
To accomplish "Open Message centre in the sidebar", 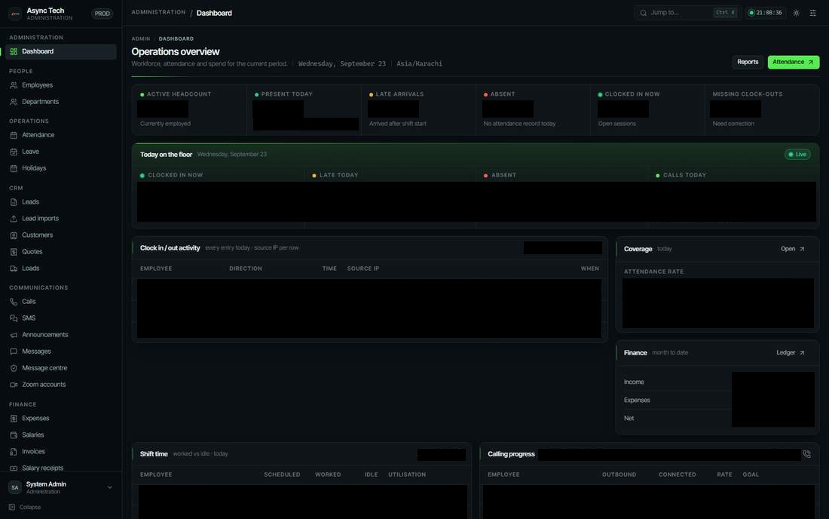I will (61, 367).
